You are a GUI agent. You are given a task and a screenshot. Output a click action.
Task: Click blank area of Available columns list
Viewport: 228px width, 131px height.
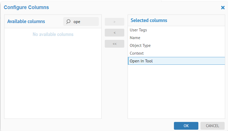(53, 78)
